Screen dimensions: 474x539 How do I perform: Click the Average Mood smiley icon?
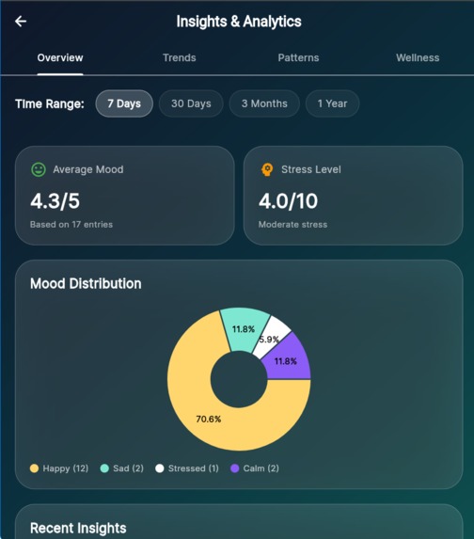pos(39,170)
